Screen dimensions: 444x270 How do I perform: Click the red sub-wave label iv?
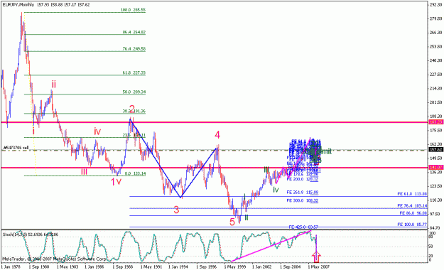click(97, 131)
